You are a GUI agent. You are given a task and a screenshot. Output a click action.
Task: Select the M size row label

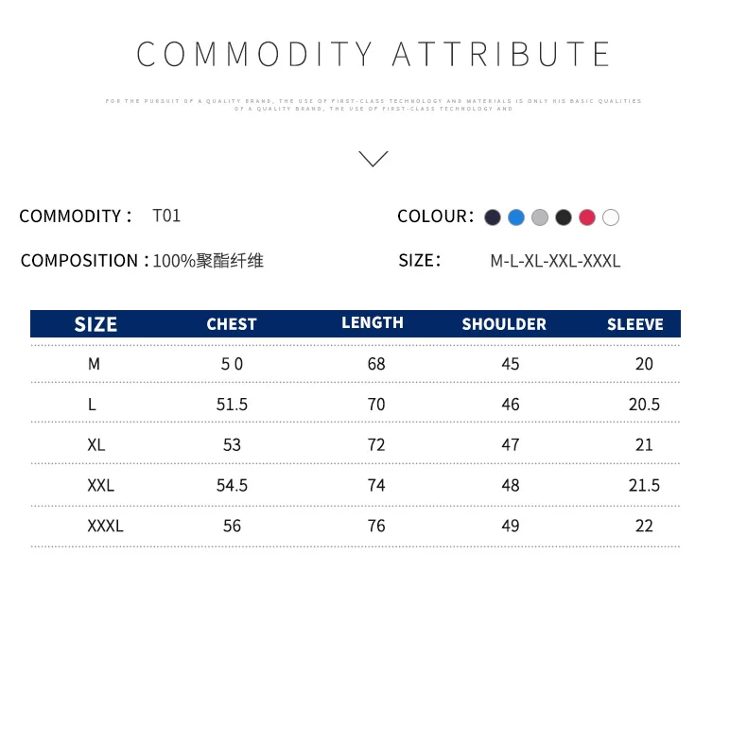[x=94, y=364]
